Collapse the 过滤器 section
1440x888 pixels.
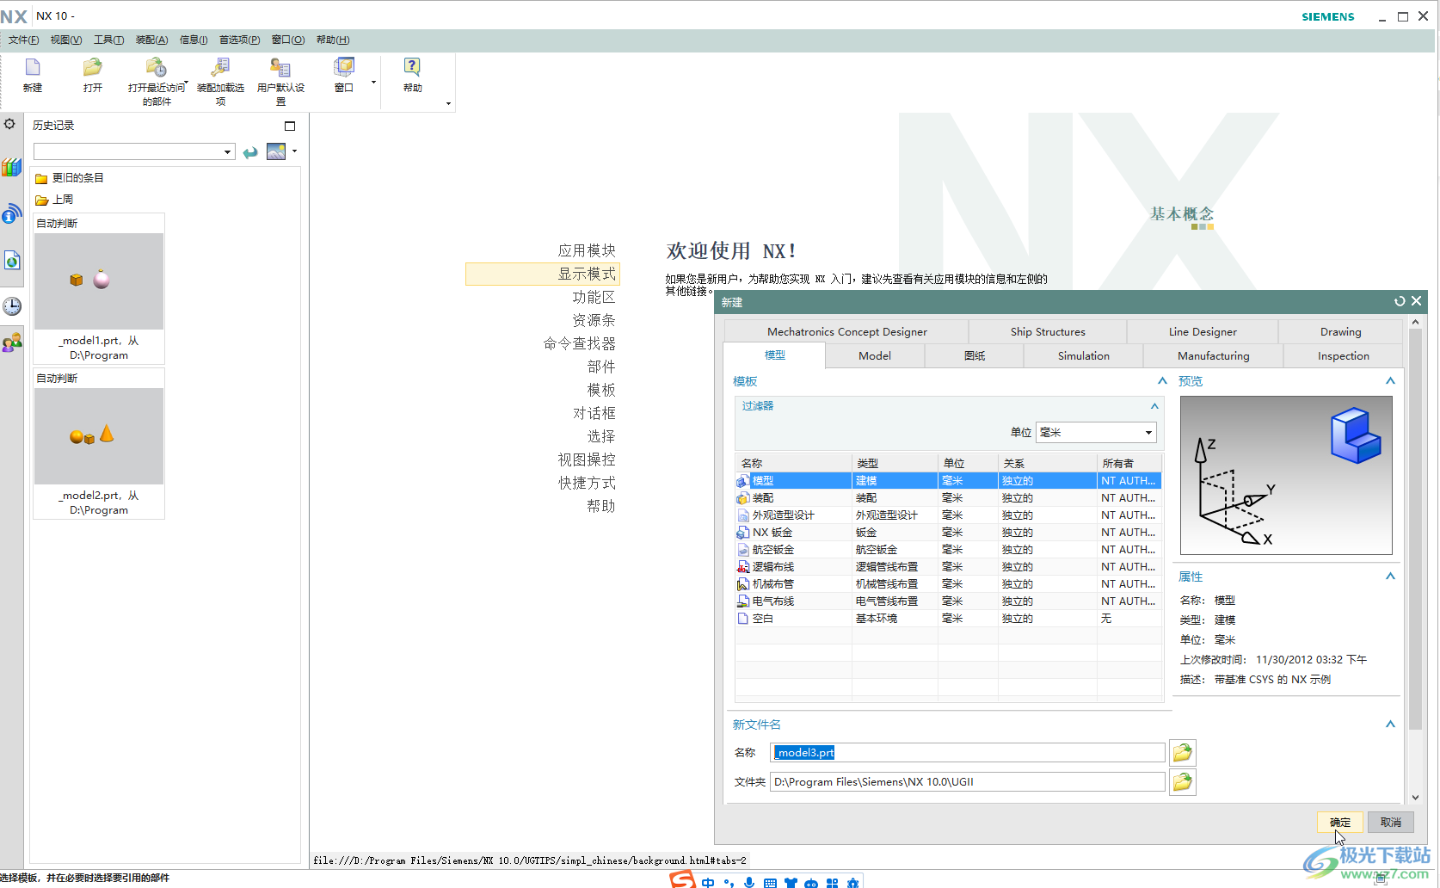click(x=1154, y=406)
